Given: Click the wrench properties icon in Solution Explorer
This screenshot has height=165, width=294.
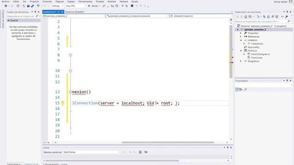Looking at the screenshot, I should tap(287, 16).
